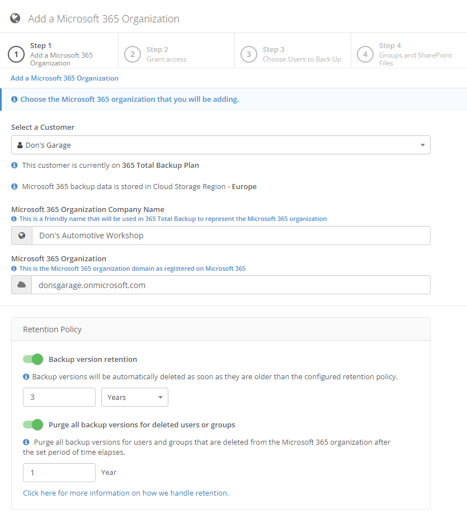Select the Step 2 Grant access tab

click(x=177, y=54)
